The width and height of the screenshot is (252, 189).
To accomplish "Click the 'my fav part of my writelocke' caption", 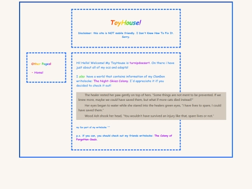I will pyautogui.click(x=93, y=127).
